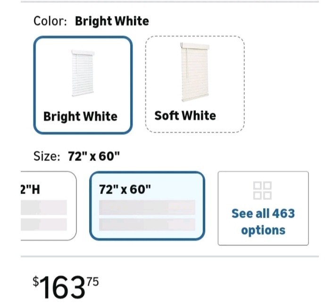Click the 2"H text in the cut-off size tile
This screenshot has width=325, height=304.
[x=30, y=189]
